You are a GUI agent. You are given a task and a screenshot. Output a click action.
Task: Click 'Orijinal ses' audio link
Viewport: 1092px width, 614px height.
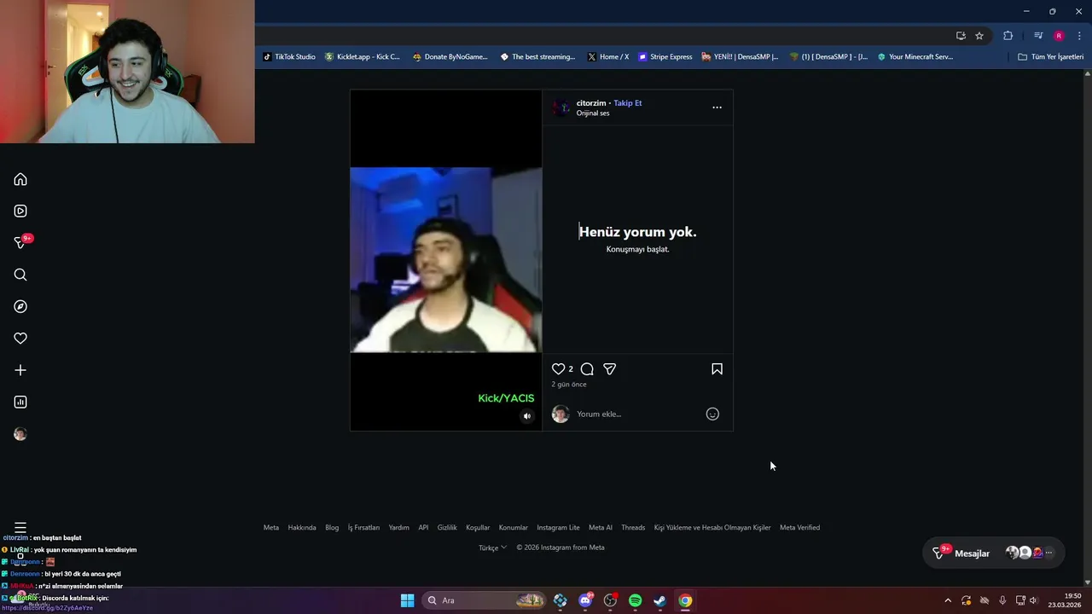point(593,113)
